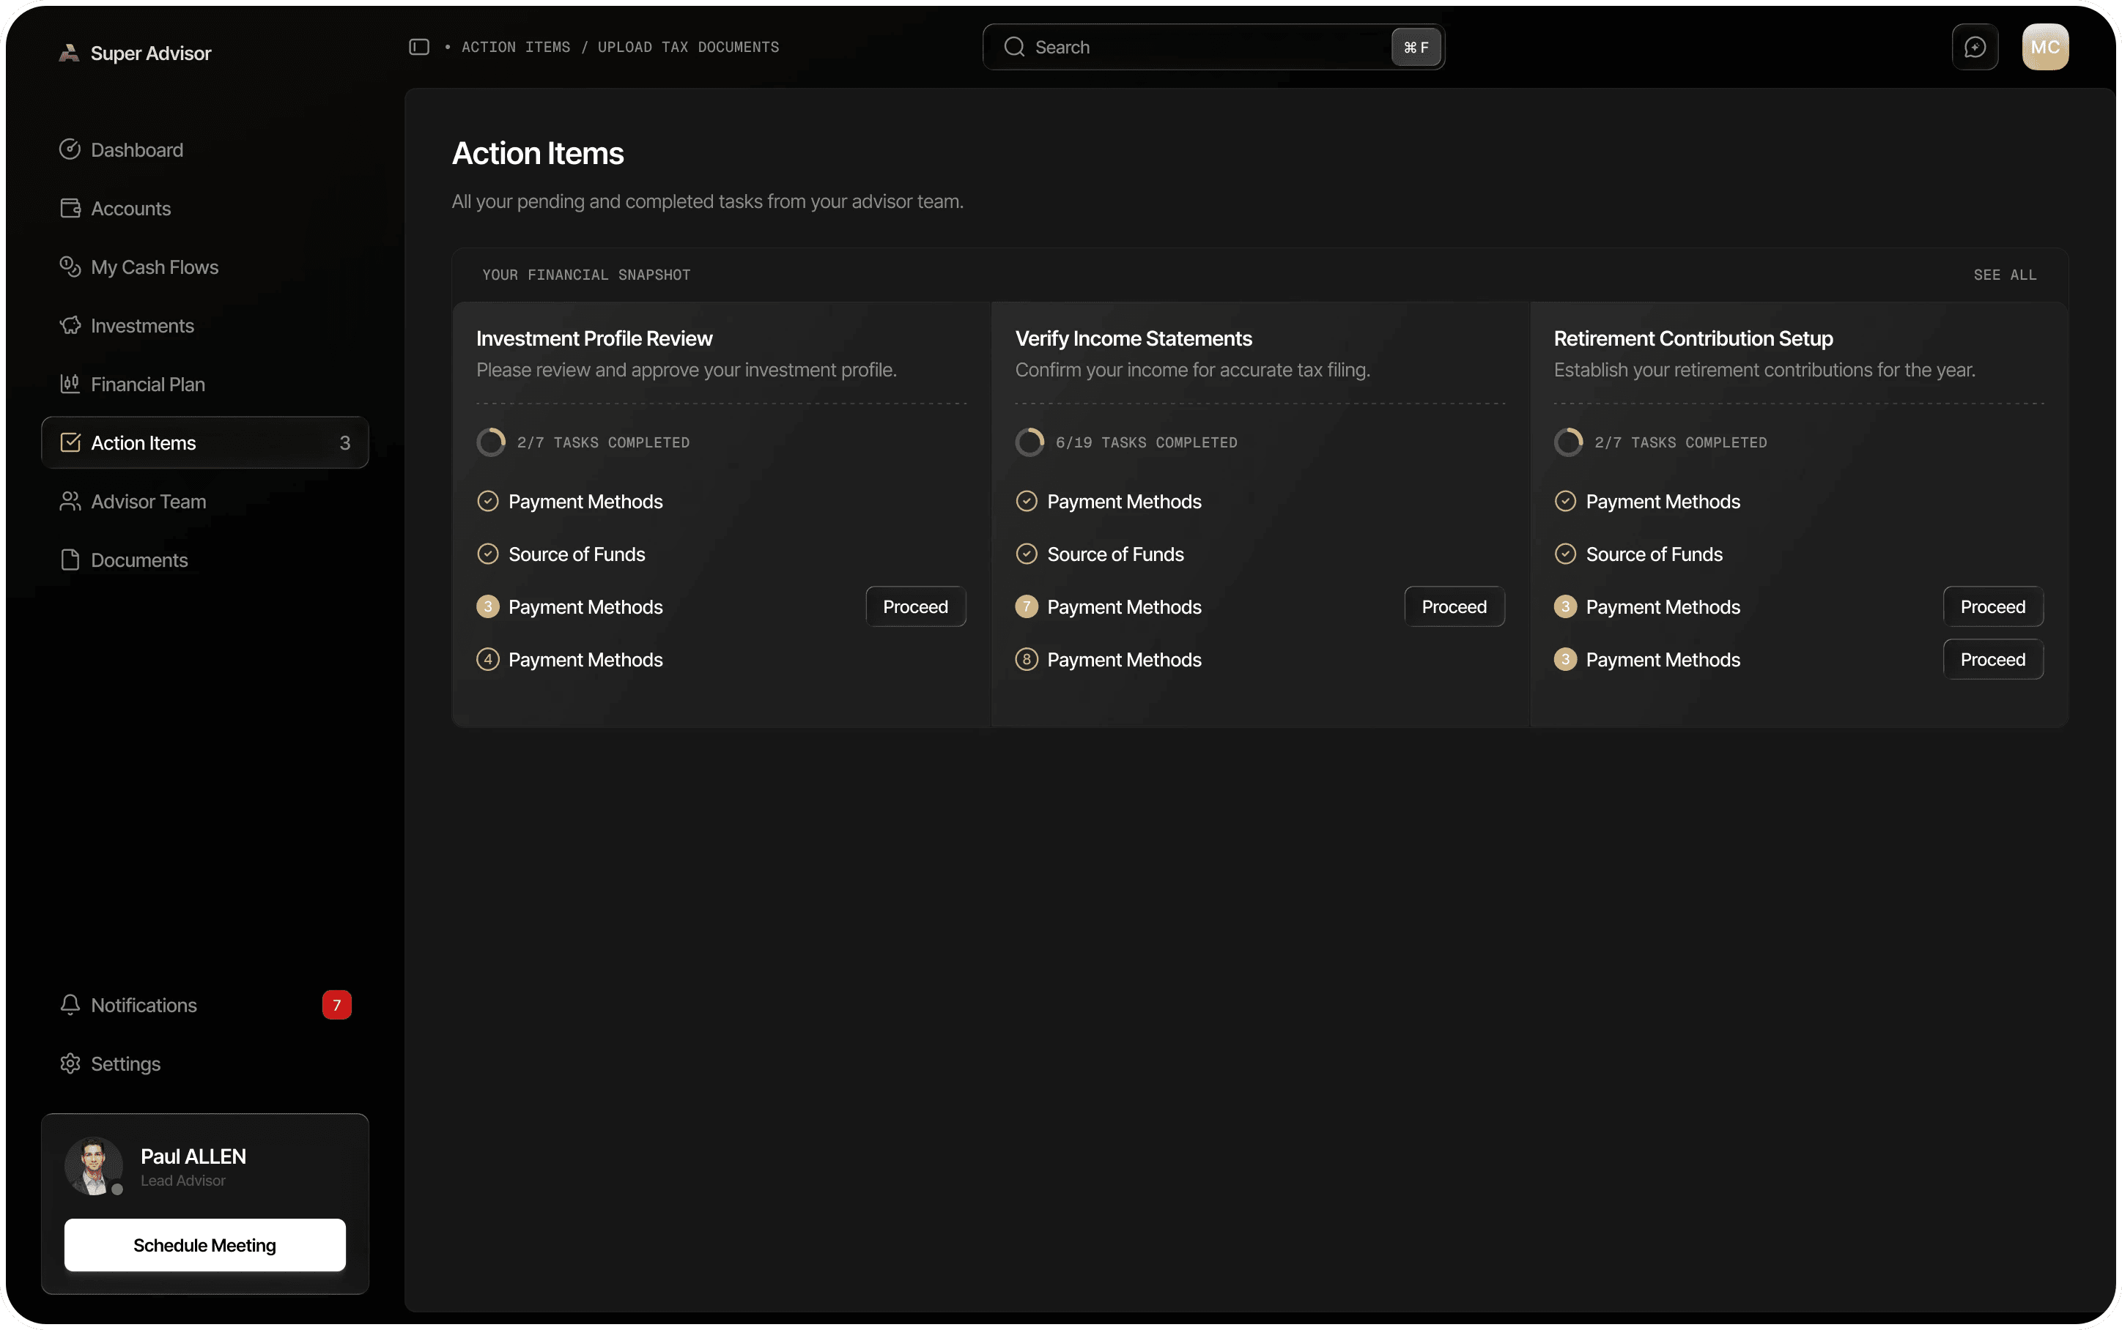
Task: Go to Accounts in the sidebar
Action: pyautogui.click(x=204, y=209)
